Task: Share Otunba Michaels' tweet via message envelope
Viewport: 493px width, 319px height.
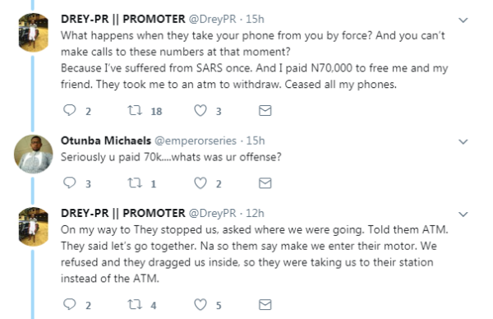Action: [x=265, y=183]
